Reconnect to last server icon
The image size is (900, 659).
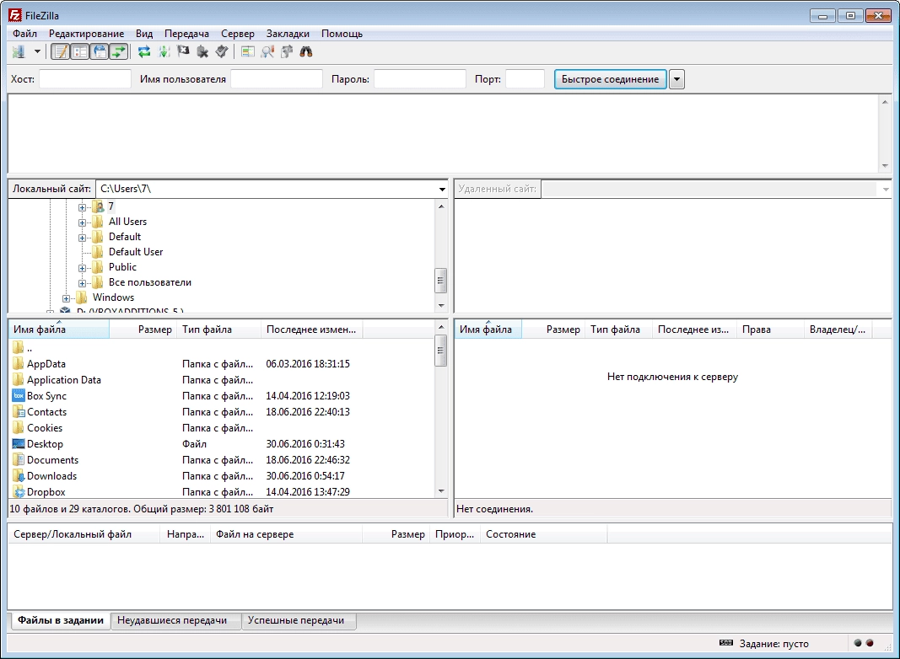(x=222, y=51)
